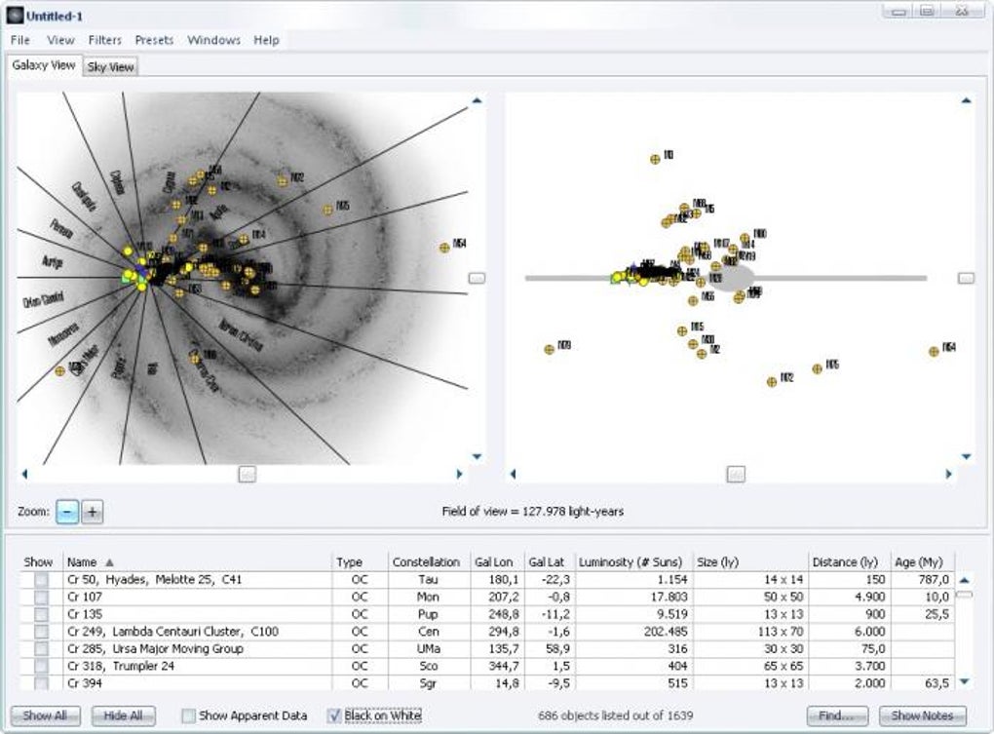Sort the table by Name column
994x734 pixels.
(197, 562)
